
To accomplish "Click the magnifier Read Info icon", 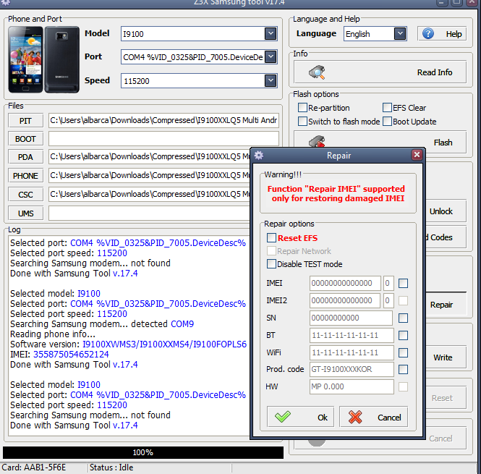I will pos(317,72).
